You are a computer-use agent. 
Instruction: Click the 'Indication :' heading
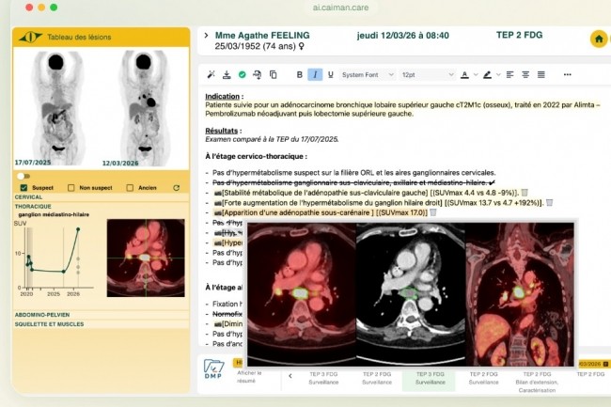click(x=224, y=96)
